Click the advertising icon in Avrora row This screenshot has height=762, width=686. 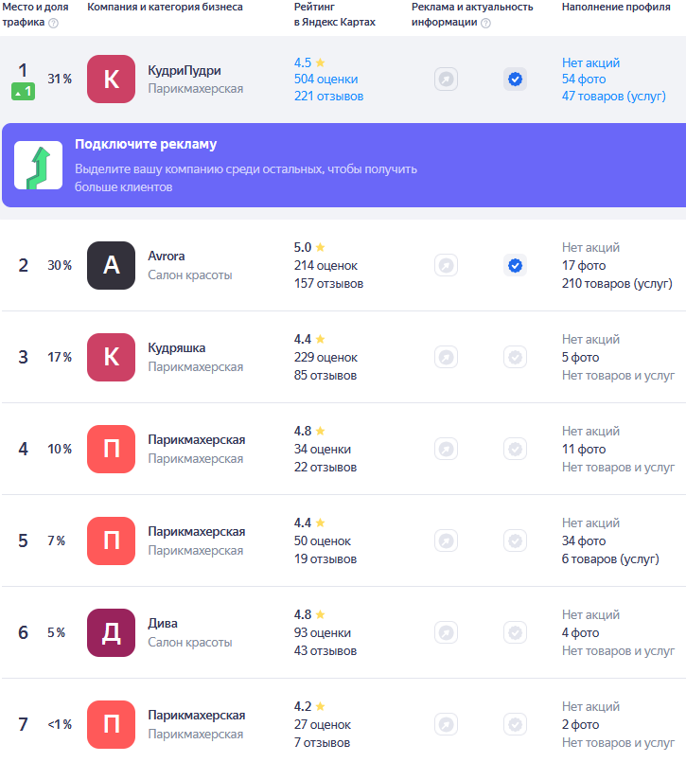tap(446, 266)
